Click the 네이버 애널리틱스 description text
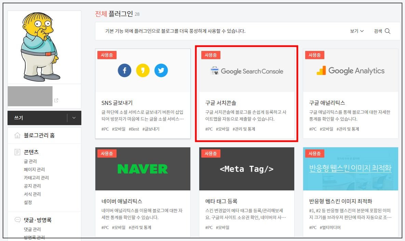 142,214
